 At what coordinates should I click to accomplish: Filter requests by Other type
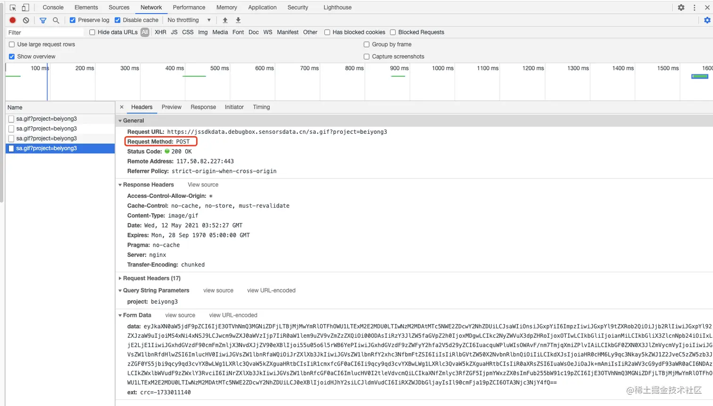(310, 32)
